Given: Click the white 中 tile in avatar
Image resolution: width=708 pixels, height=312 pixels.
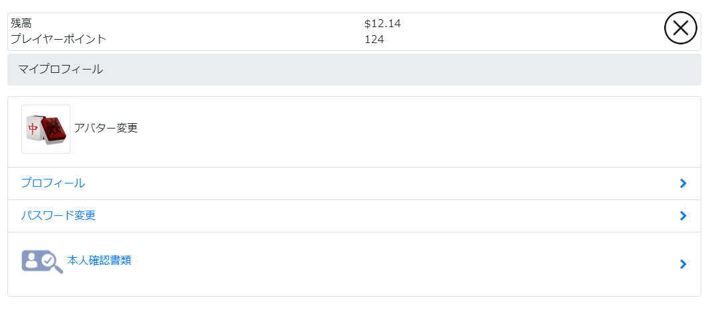Looking at the screenshot, I should tap(33, 129).
